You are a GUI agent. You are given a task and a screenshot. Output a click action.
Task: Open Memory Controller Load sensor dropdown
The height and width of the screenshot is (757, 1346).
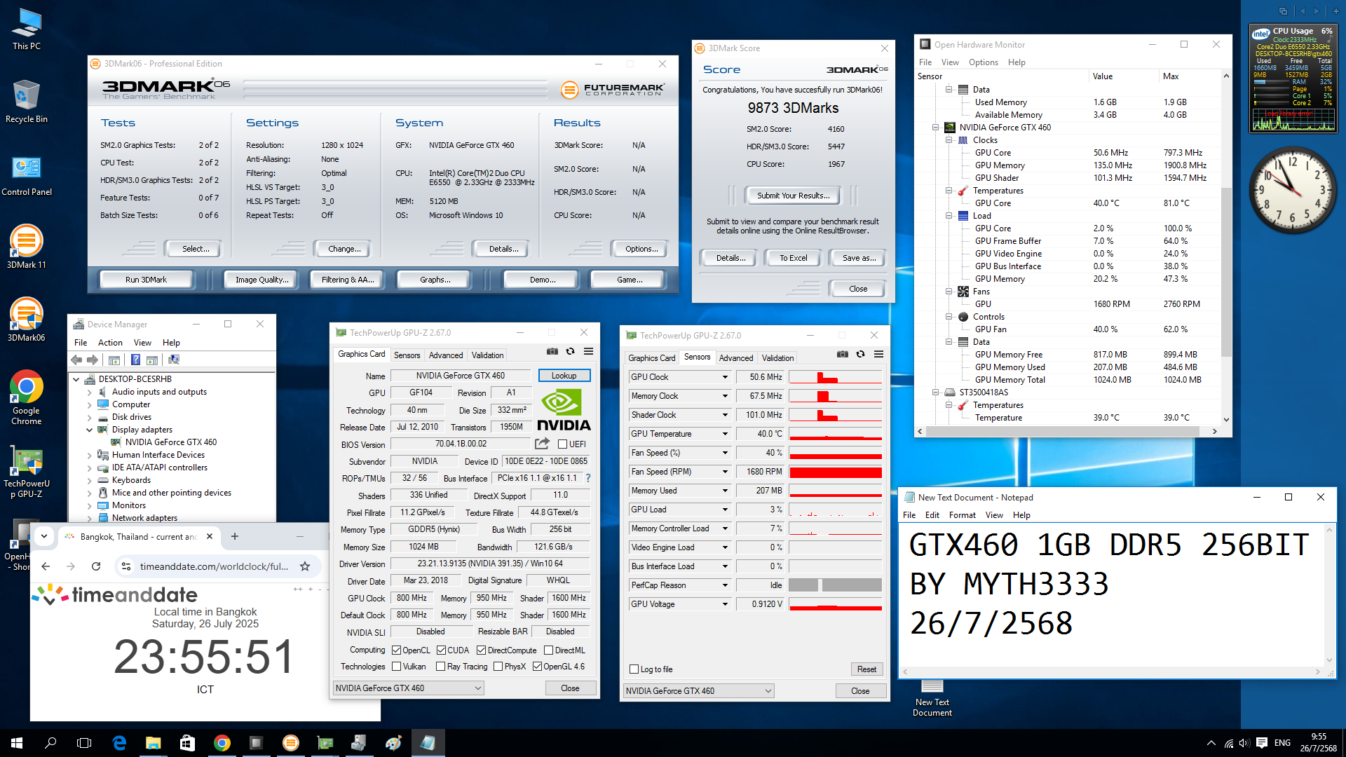click(x=725, y=528)
